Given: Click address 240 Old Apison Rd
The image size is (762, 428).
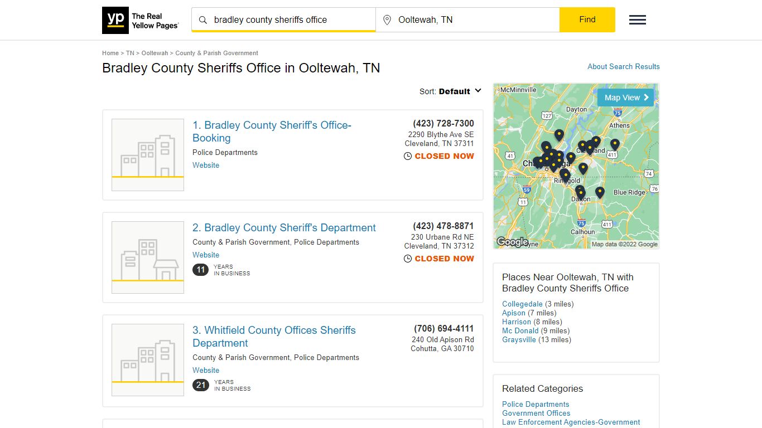Looking at the screenshot, I should click(443, 340).
